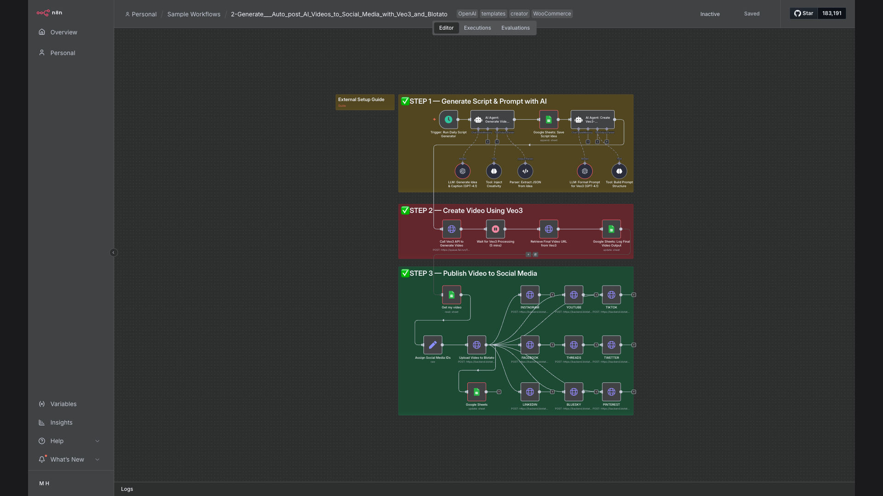Screen dimensions: 883x496
Task: Click the OpenAI tag
Action: point(467,14)
